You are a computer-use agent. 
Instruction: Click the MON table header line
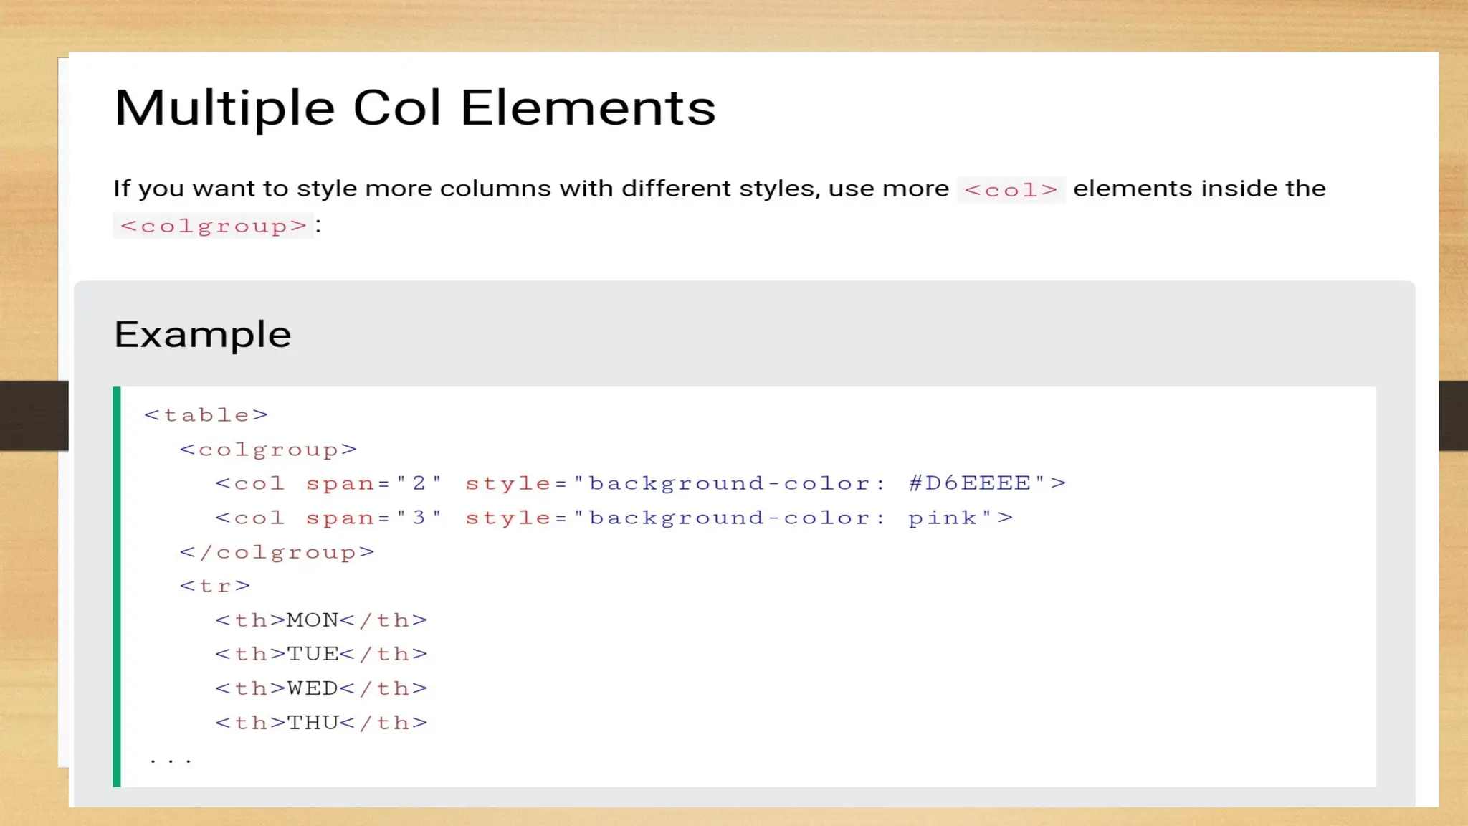coord(321,620)
